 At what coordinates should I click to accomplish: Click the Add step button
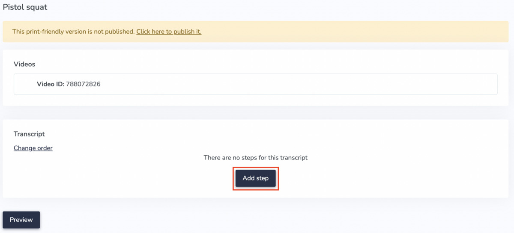pos(256,178)
